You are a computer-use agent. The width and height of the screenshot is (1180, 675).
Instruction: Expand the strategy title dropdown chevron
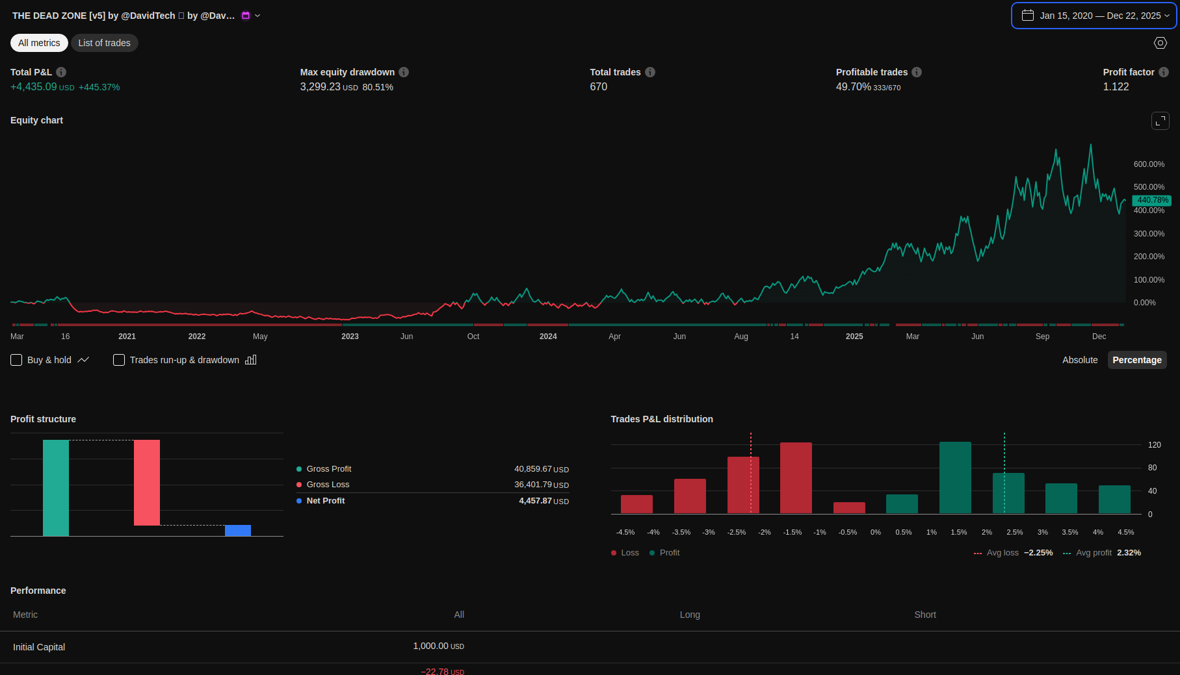pyautogui.click(x=257, y=16)
